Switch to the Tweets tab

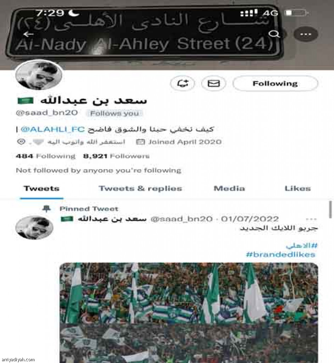[41, 189]
